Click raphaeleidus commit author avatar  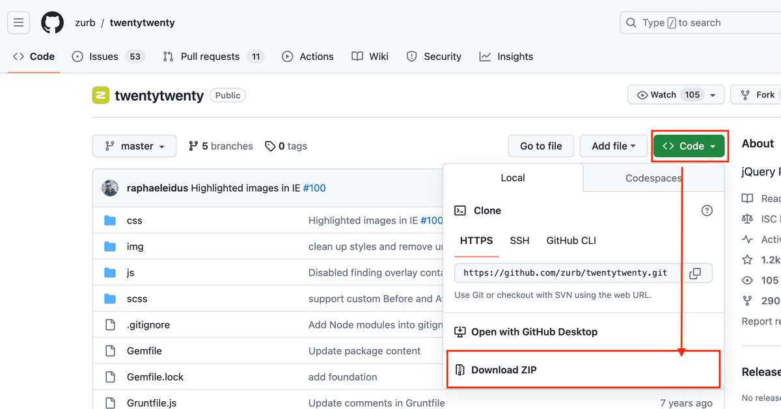tap(110, 188)
